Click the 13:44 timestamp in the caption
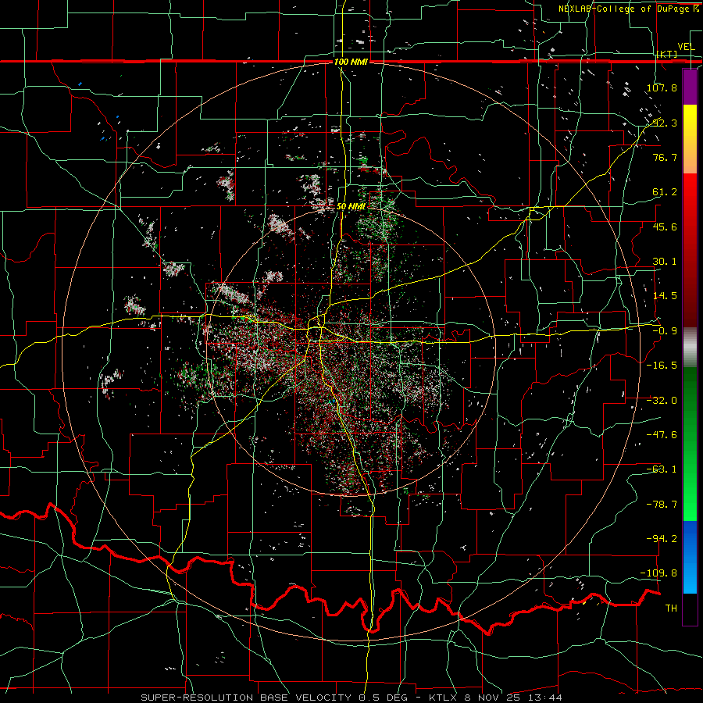703x703 pixels. [x=547, y=698]
